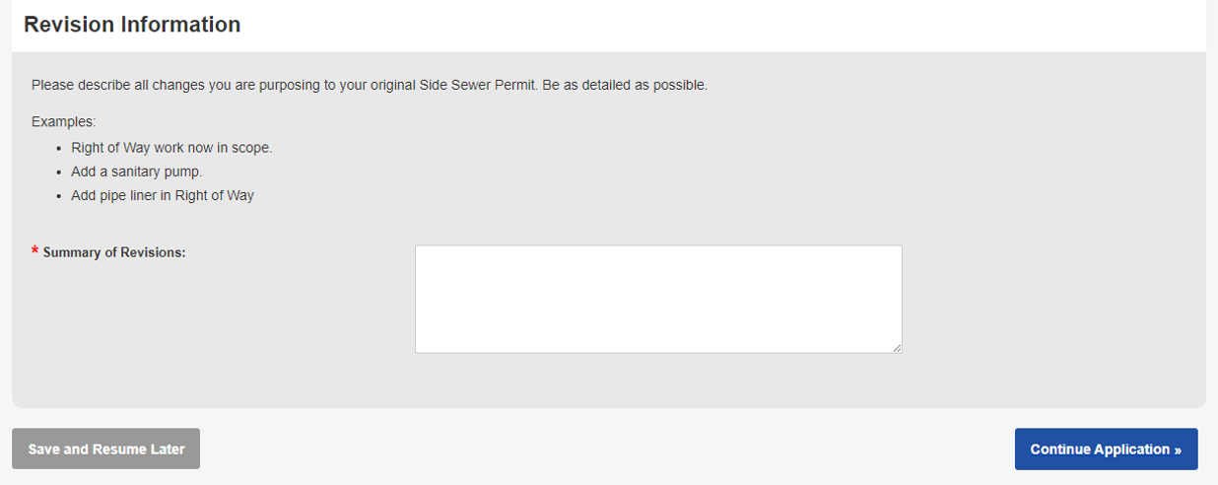The height and width of the screenshot is (485, 1218).
Task: Select the 'Summary of Revisions:' label
Action: click(x=114, y=252)
